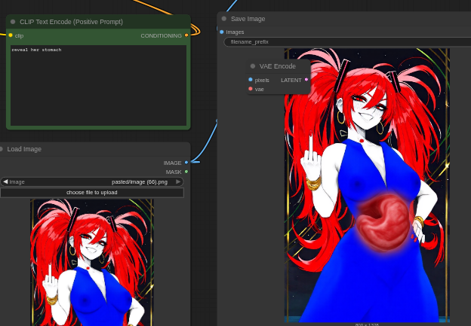Click the Images input label on Save Image

point(235,32)
